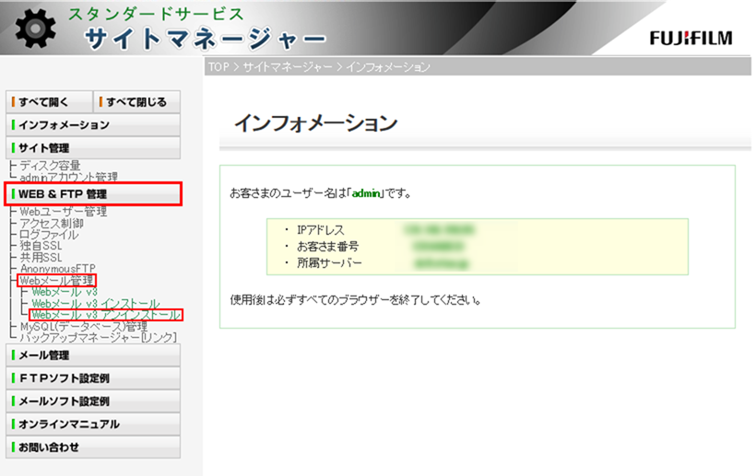
Task: Toggle the メールソフト設定例 menu section
Action: click(93, 401)
